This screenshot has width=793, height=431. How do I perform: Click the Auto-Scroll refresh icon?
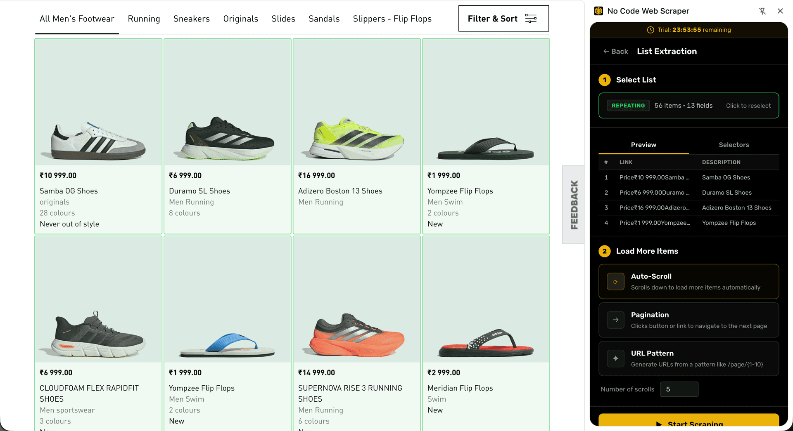pyautogui.click(x=615, y=282)
